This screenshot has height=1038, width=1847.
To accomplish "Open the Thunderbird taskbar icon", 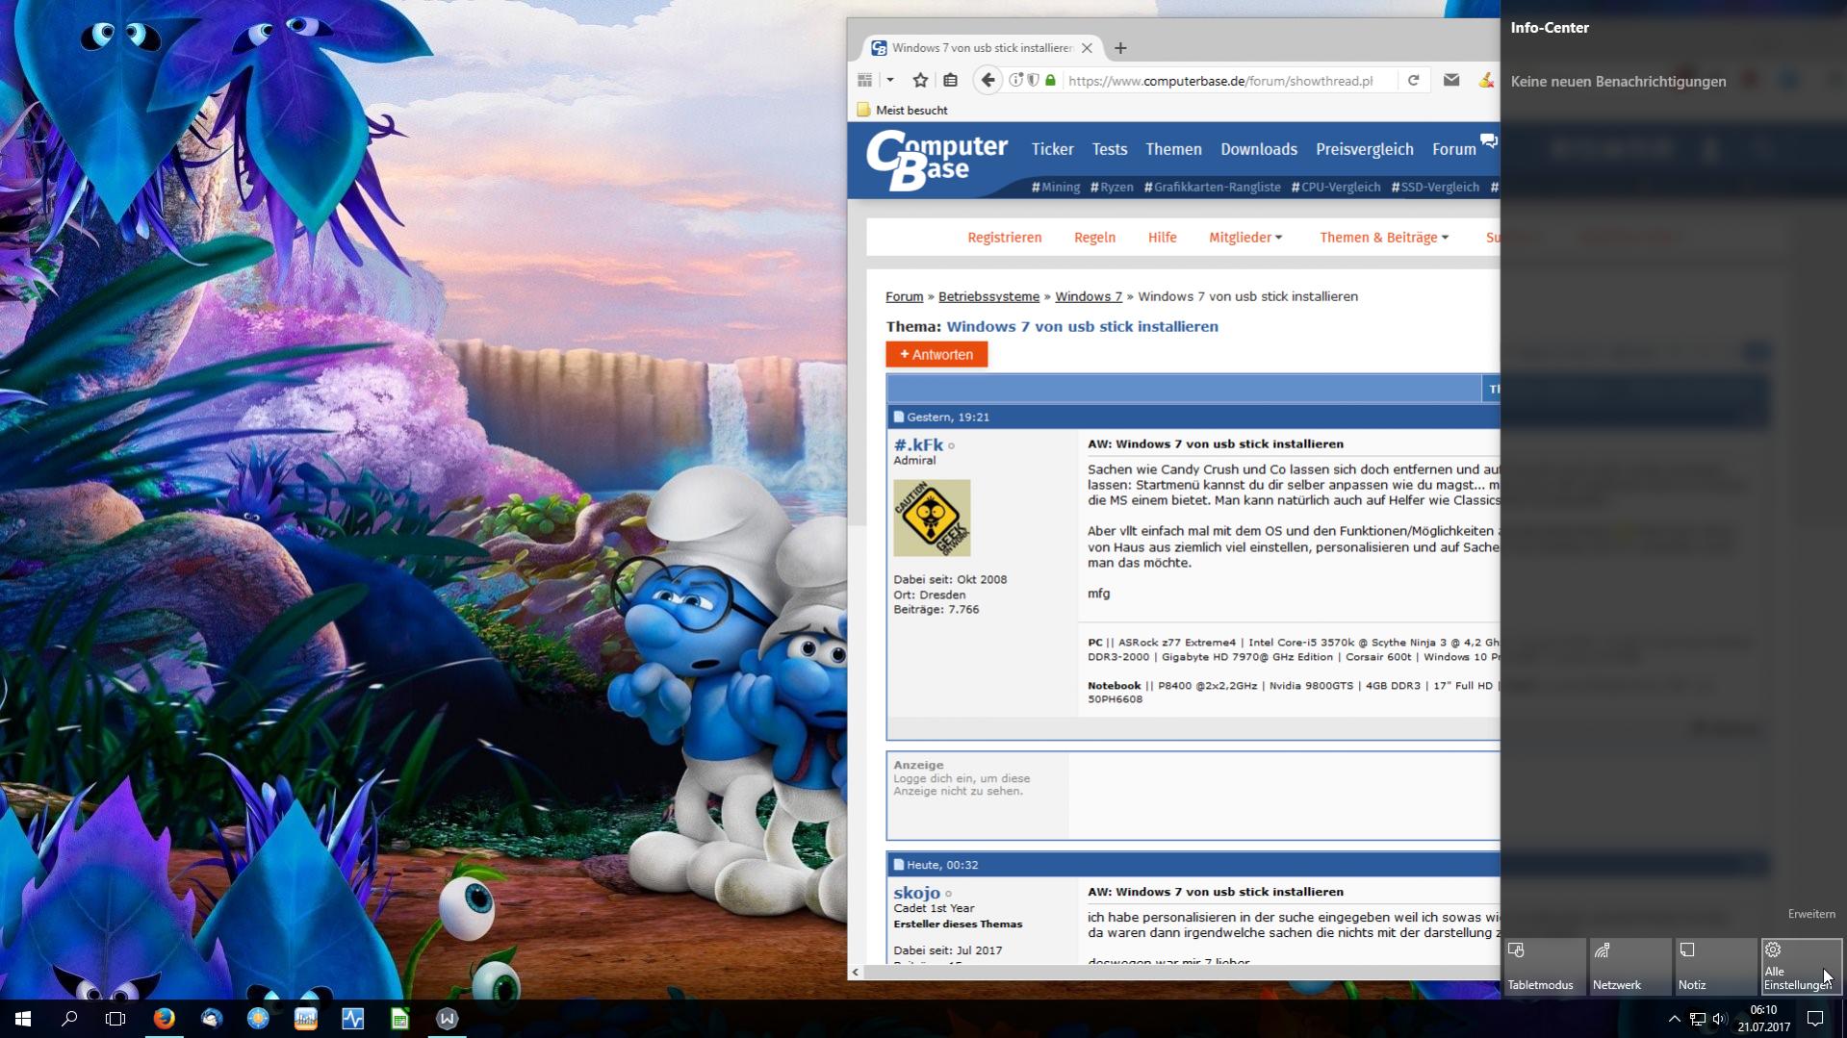I will tap(212, 1018).
